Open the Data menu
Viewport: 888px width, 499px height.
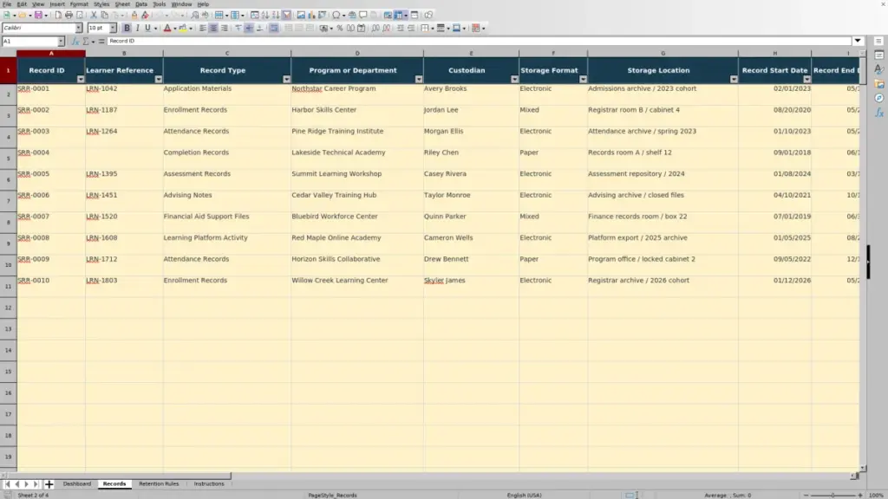pos(141,4)
